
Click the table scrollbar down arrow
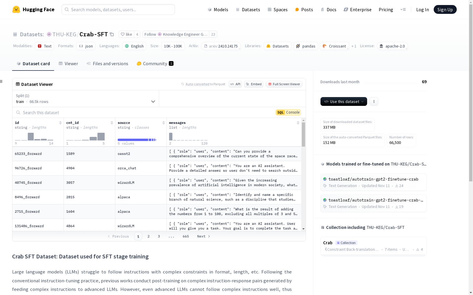click(303, 229)
